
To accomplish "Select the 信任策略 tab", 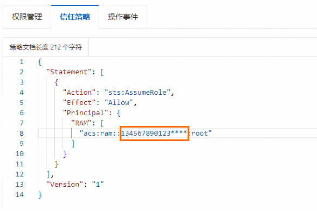I will point(75,17).
